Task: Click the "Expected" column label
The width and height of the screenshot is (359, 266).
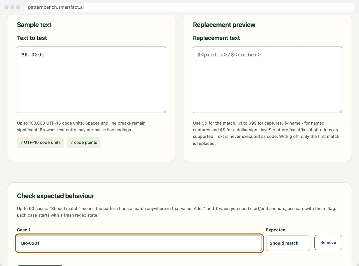Action: point(276,230)
